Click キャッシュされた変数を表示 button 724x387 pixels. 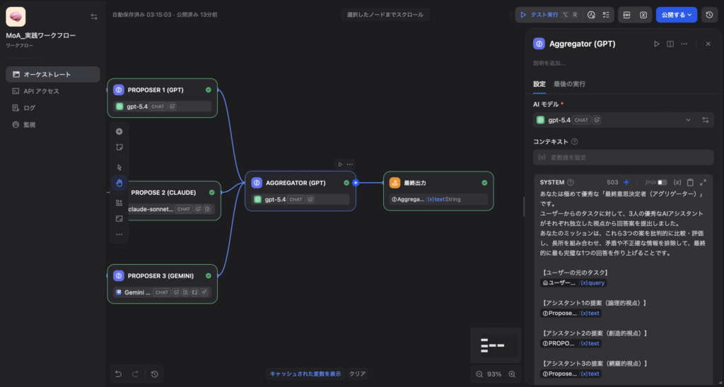pyautogui.click(x=305, y=374)
